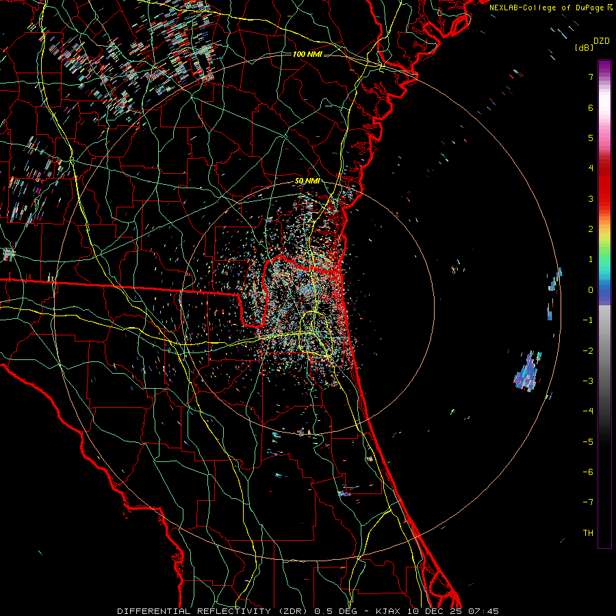Click the 100 NMI range ring label
The height and width of the screenshot is (616, 616).
307,54
